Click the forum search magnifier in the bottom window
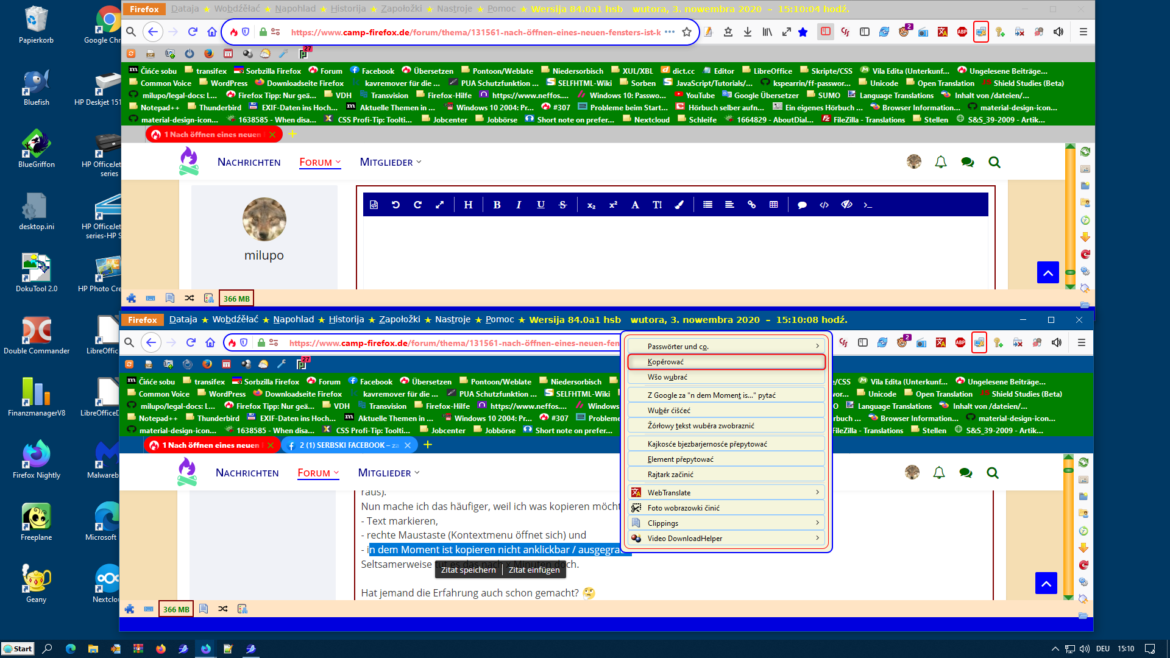The height and width of the screenshot is (658, 1170). click(993, 473)
